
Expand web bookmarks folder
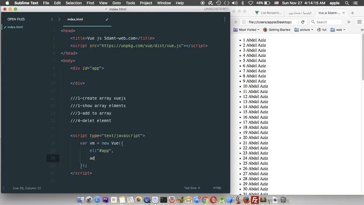tap(338, 30)
